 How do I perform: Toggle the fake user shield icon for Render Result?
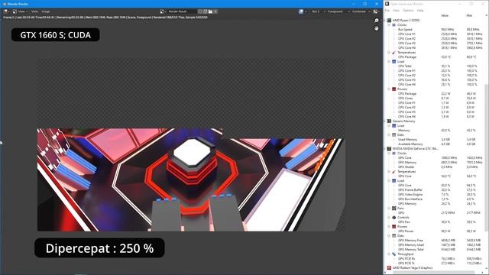pos(200,11)
